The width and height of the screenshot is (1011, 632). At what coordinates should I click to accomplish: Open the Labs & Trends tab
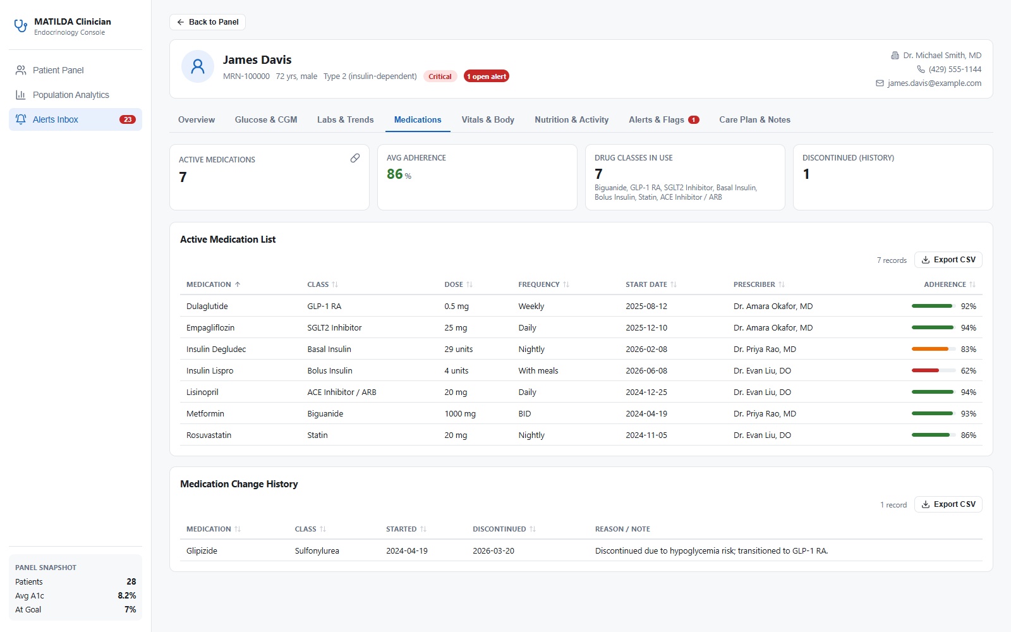[346, 119]
